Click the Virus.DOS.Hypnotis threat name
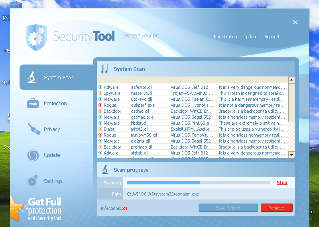This screenshot has height=227, width=319. click(x=192, y=105)
